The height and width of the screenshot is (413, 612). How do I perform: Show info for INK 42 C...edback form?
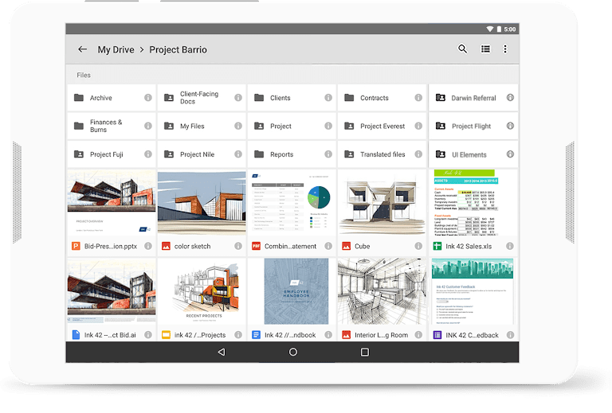[x=510, y=335]
